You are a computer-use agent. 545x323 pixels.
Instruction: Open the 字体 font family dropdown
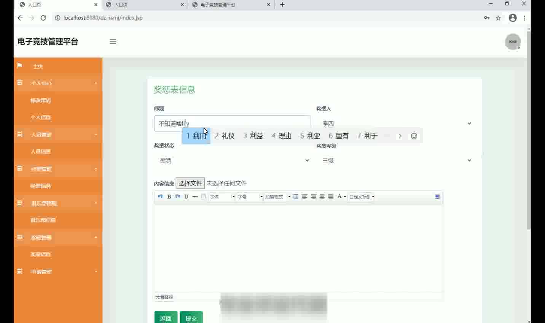coord(222,197)
